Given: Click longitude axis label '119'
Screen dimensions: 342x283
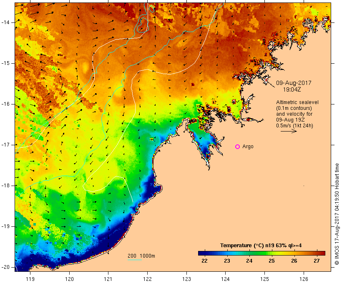Looking at the screenshot, I should pyautogui.click(x=30, y=279).
